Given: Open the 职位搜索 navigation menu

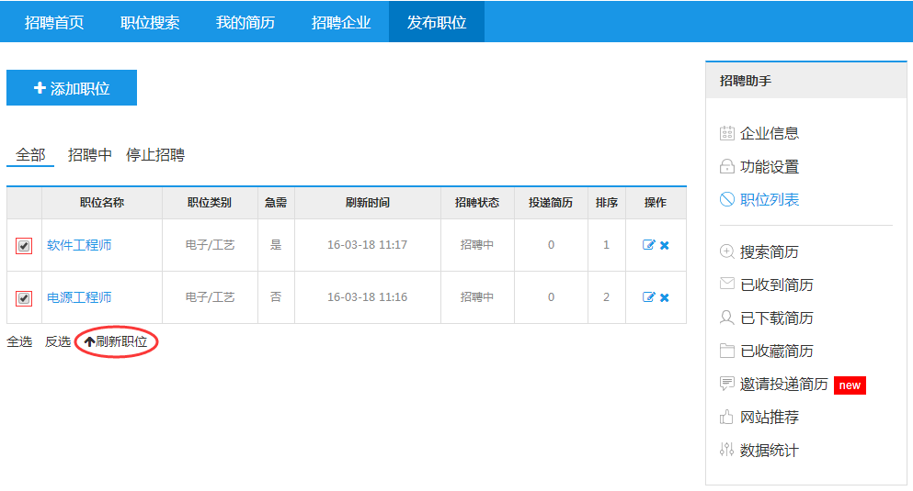Looking at the screenshot, I should pyautogui.click(x=150, y=23).
